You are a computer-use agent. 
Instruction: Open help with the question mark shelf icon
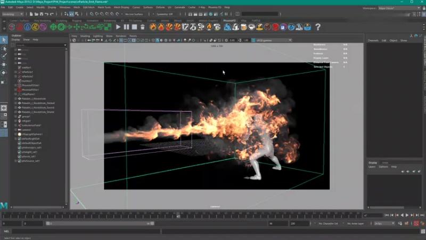click(x=318, y=27)
